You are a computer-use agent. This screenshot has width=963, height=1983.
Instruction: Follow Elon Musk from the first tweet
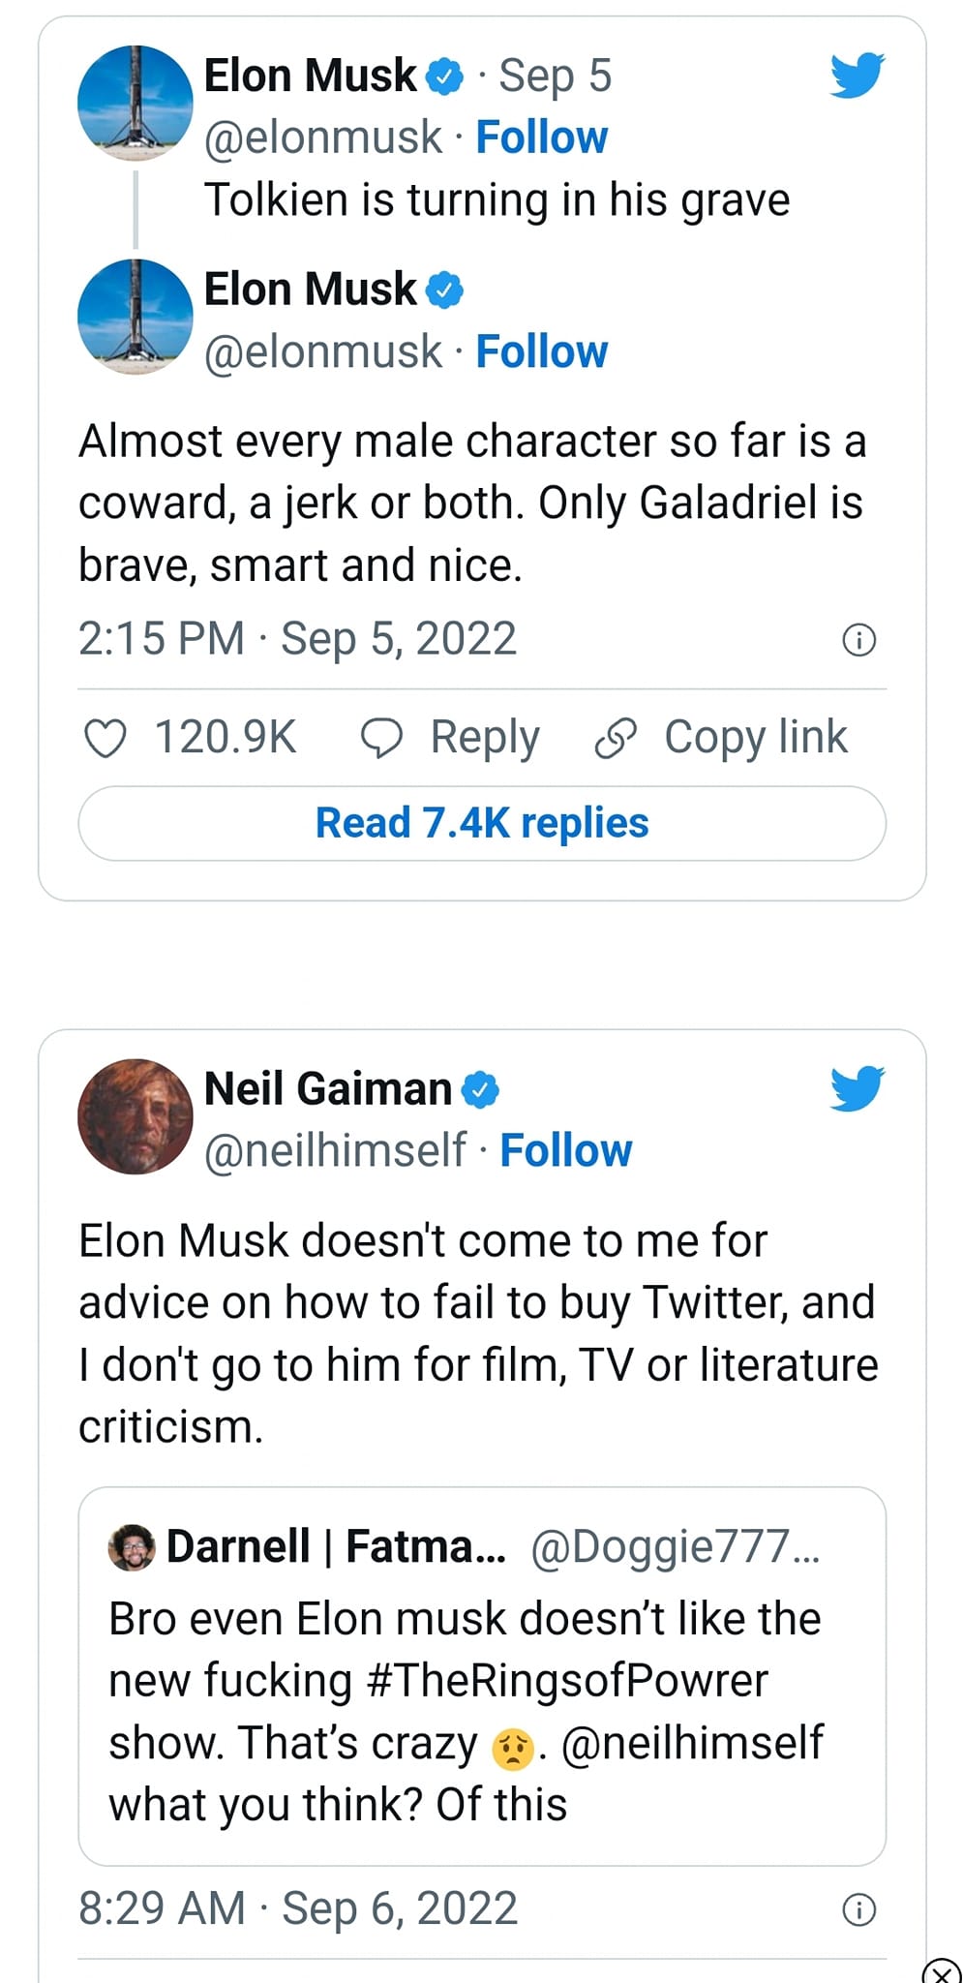click(542, 137)
